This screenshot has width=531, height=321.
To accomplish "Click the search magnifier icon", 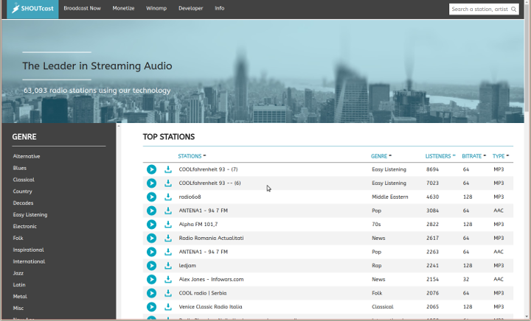I will [x=514, y=9].
